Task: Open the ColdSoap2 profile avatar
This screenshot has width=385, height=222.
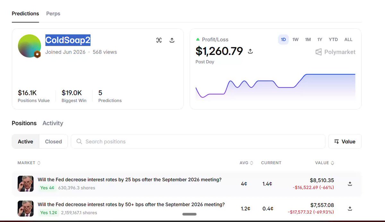Action: [29, 46]
